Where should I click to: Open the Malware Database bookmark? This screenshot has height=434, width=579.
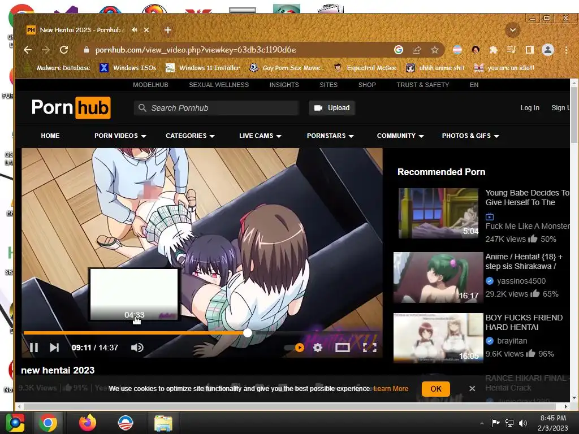coord(58,68)
